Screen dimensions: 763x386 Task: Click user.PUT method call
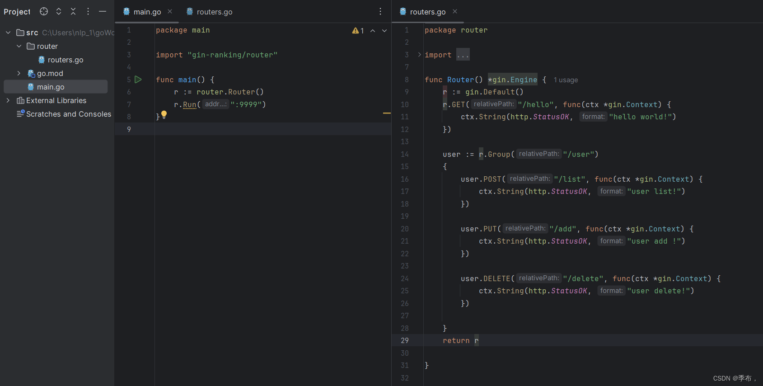[x=479, y=229]
